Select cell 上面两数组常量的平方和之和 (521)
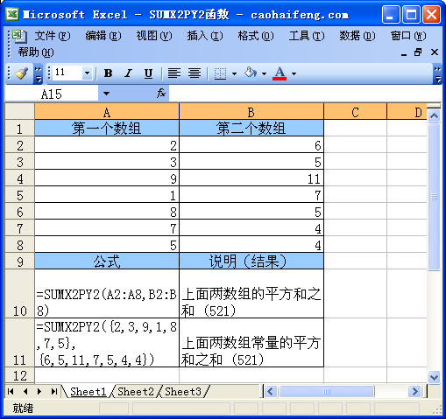The height and width of the screenshot is (419, 446). pyautogui.click(x=251, y=343)
